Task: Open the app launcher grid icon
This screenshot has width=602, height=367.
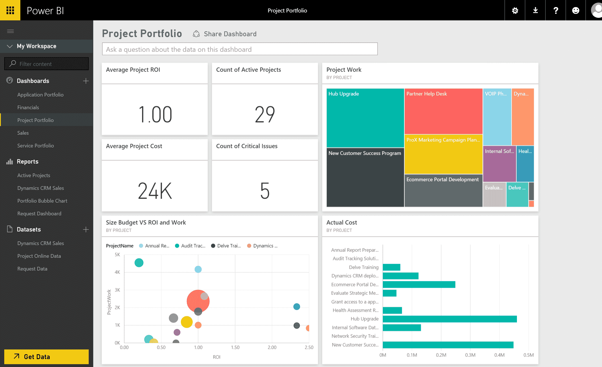Action: point(10,10)
